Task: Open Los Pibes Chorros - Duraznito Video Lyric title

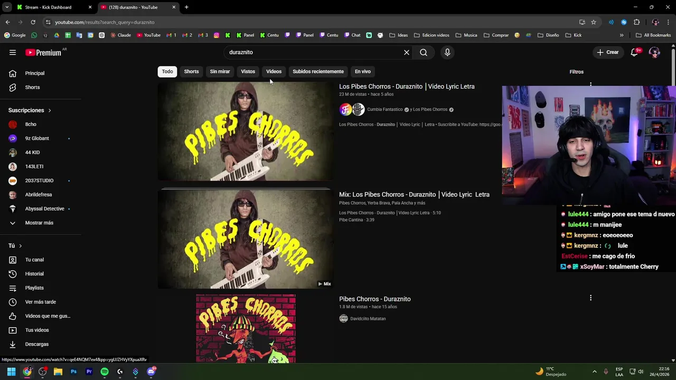Action: point(407,87)
